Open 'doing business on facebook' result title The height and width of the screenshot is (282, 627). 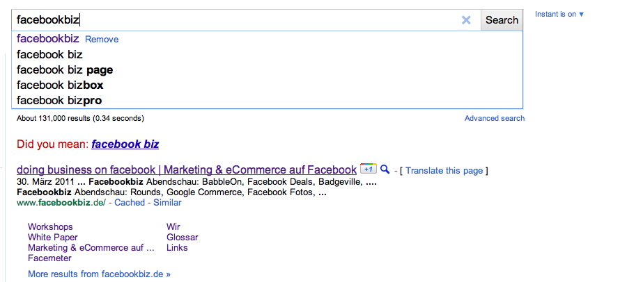(186, 169)
